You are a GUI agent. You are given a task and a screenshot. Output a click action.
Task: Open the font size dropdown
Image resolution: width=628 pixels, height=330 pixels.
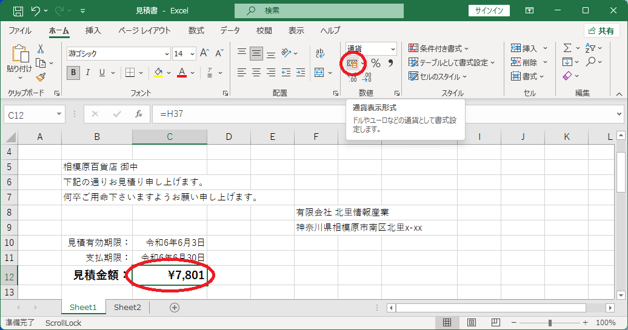coord(193,54)
